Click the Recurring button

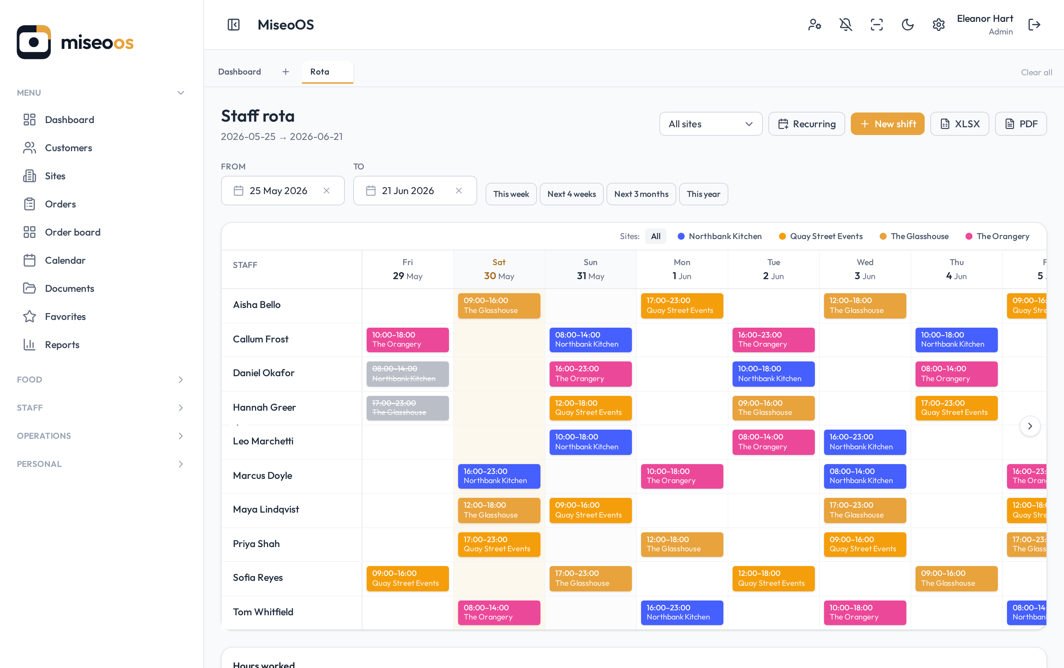[x=806, y=124]
